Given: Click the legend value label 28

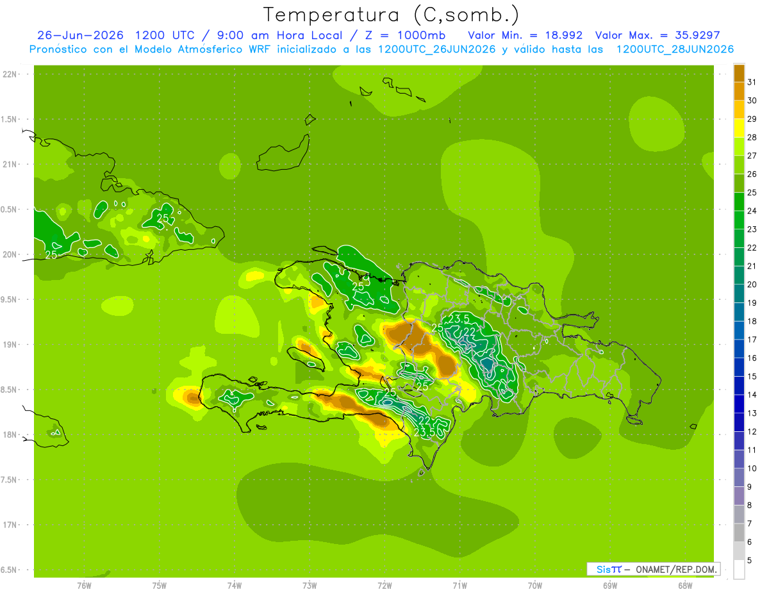Looking at the screenshot, I should click(x=752, y=137).
